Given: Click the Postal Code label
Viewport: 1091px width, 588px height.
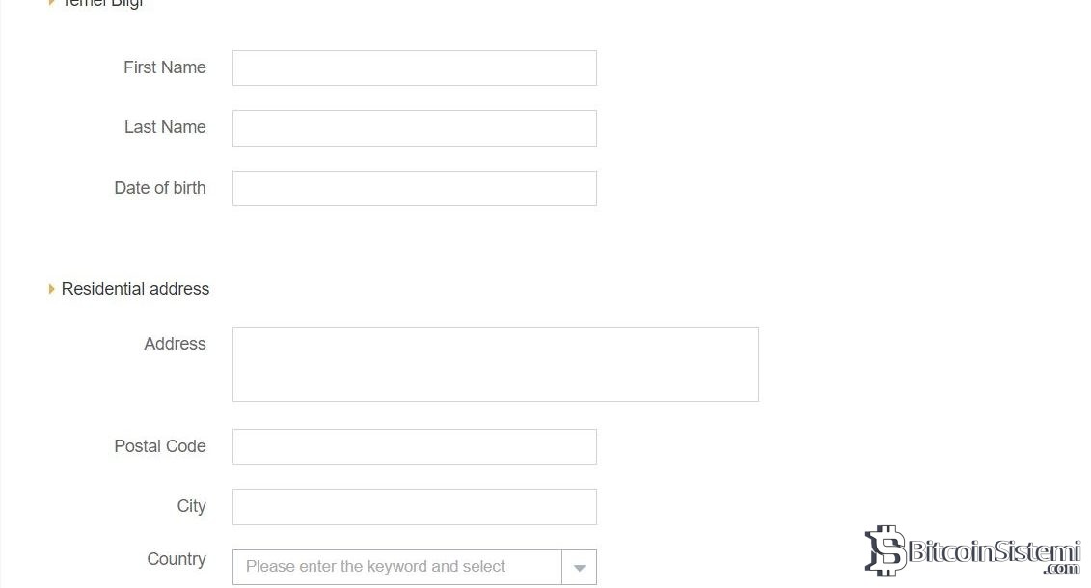Looking at the screenshot, I should point(160,446).
